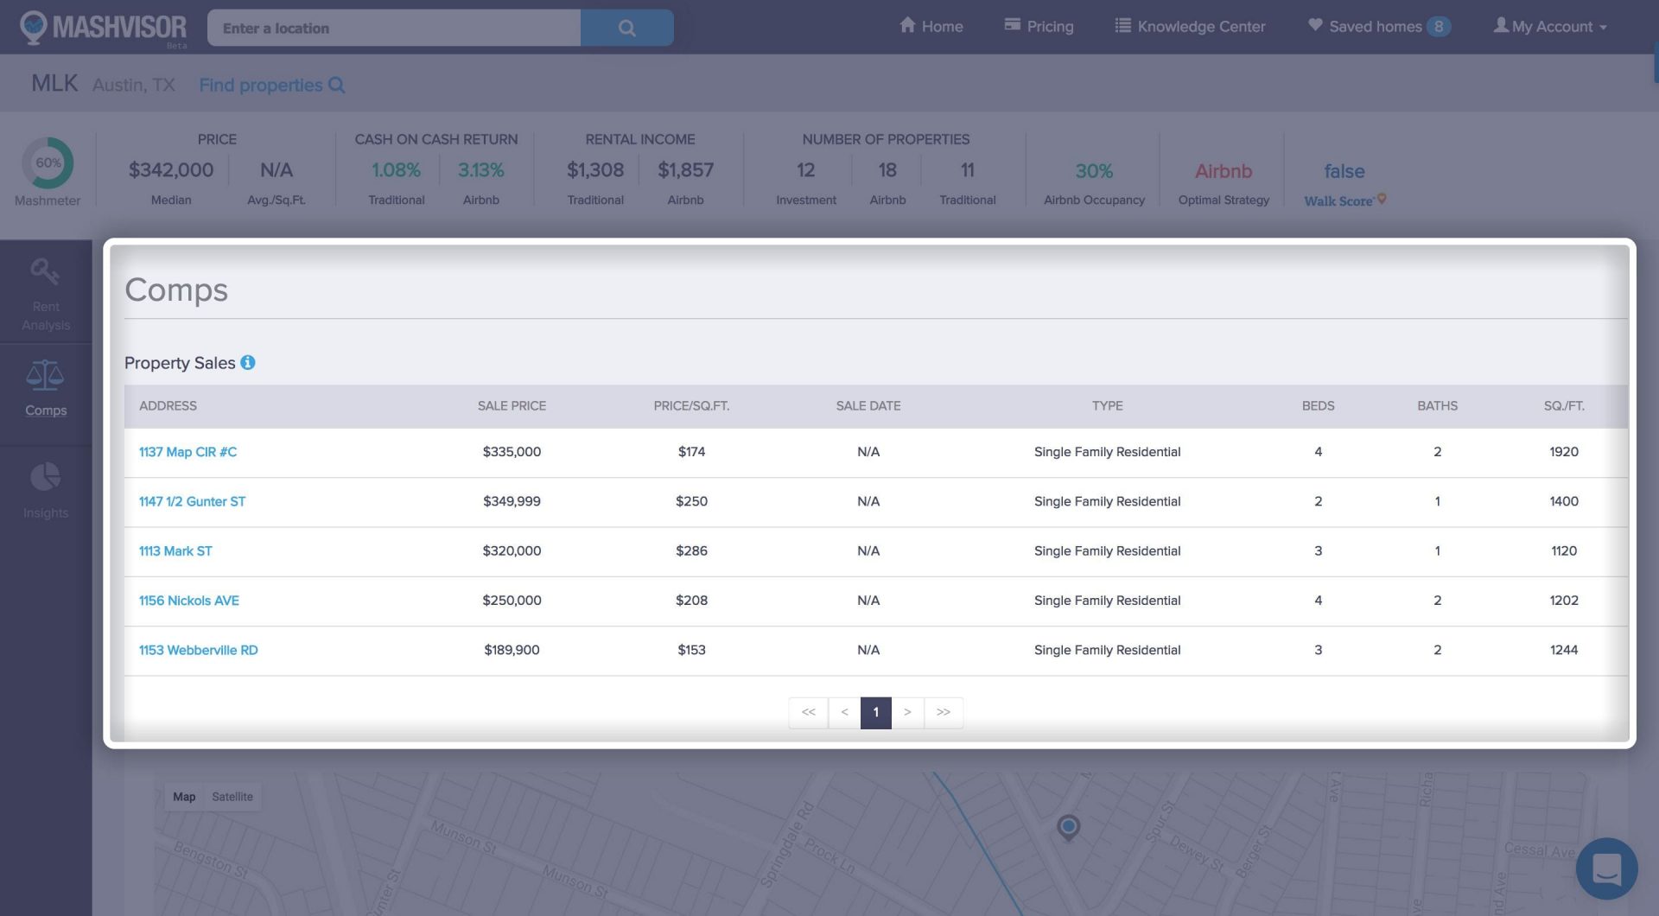Viewport: 1659px width, 916px height.
Task: Click the Find properties link
Action: tap(271, 85)
